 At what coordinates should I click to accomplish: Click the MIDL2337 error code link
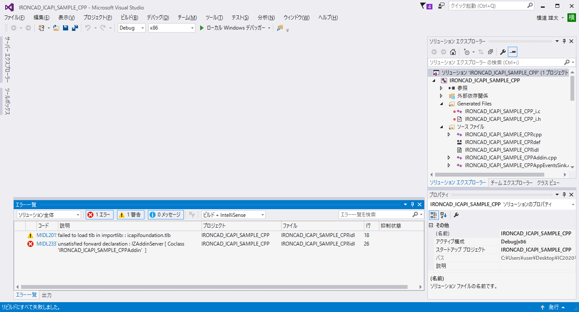(47, 244)
